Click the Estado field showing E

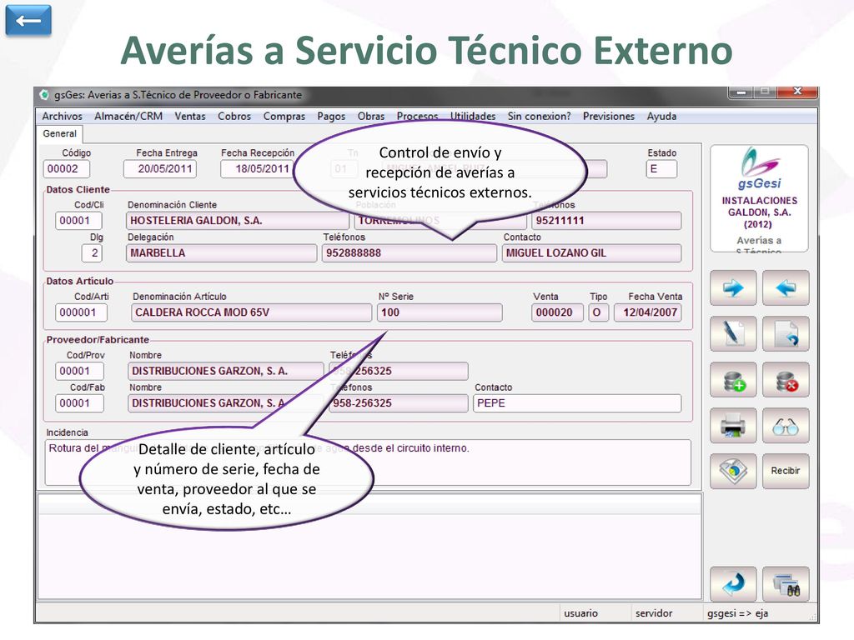[661, 168]
